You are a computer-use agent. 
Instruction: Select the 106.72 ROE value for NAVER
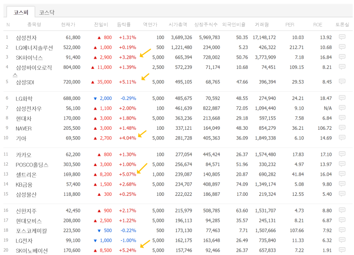coord(325,128)
